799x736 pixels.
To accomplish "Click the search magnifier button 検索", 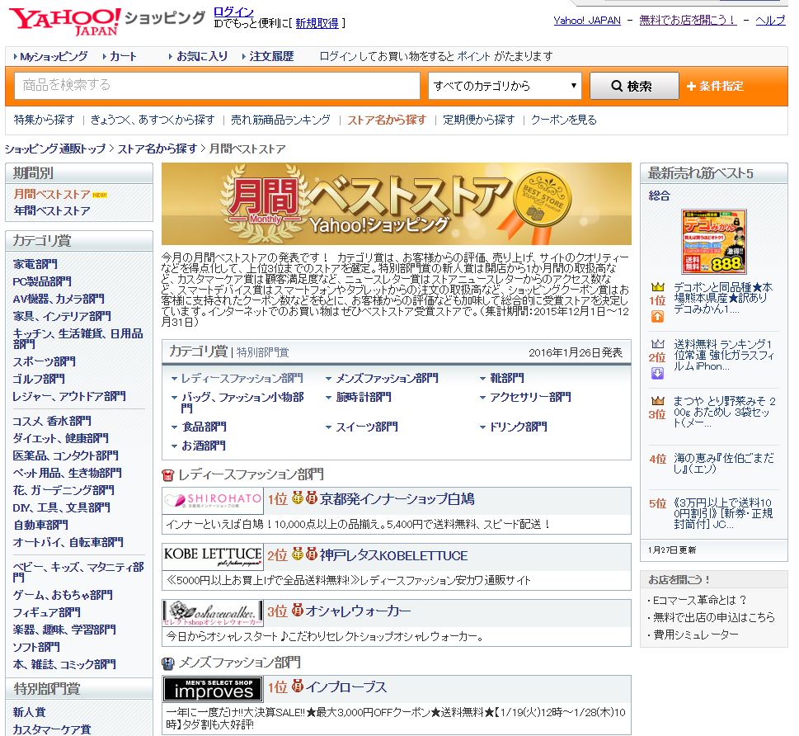I will click(x=634, y=86).
